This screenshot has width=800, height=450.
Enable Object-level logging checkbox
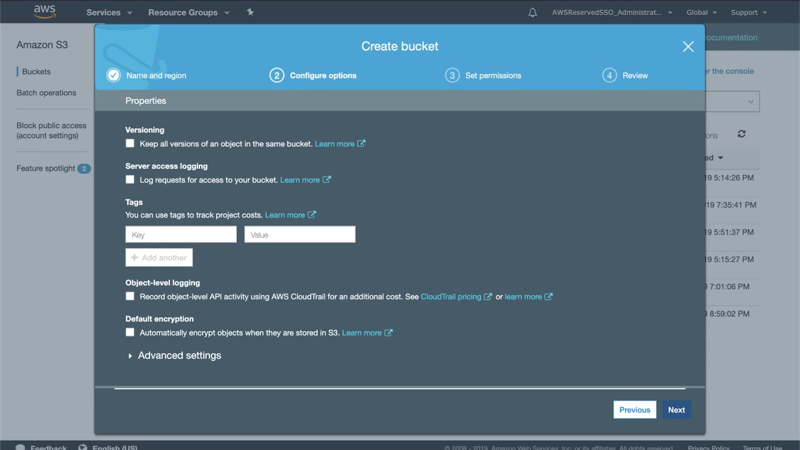click(x=130, y=296)
